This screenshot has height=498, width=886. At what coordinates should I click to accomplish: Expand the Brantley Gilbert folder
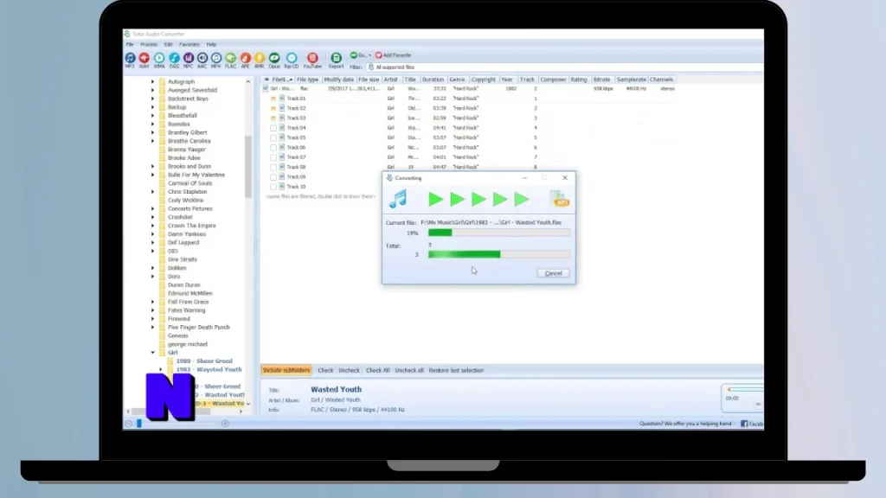[152, 132]
